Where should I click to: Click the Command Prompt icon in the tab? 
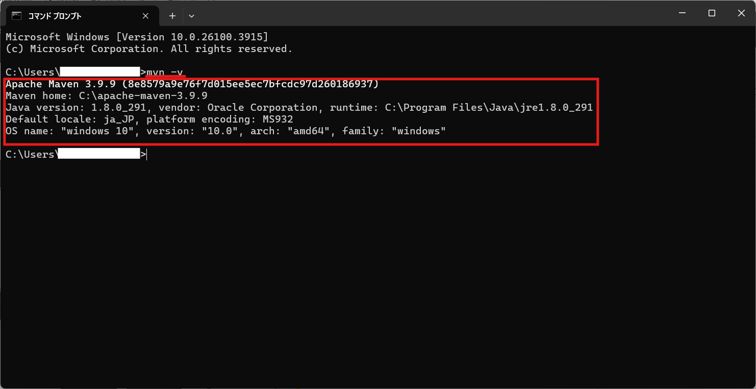[x=16, y=16]
